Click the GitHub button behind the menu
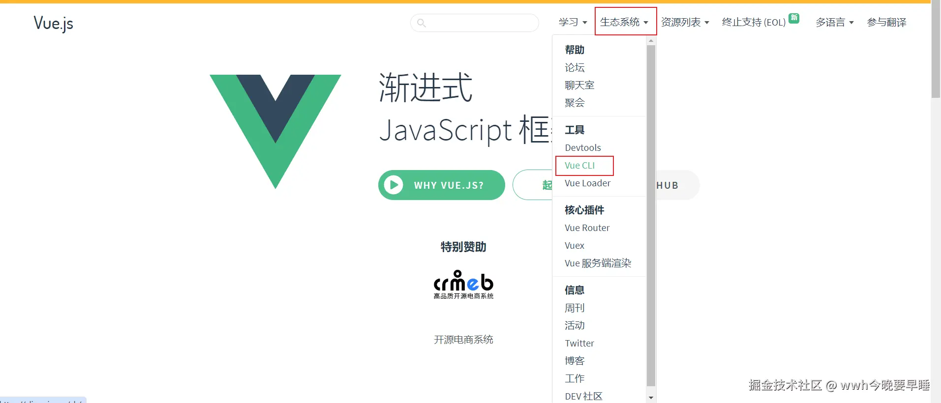Image resolution: width=941 pixels, height=403 pixels. coord(678,185)
